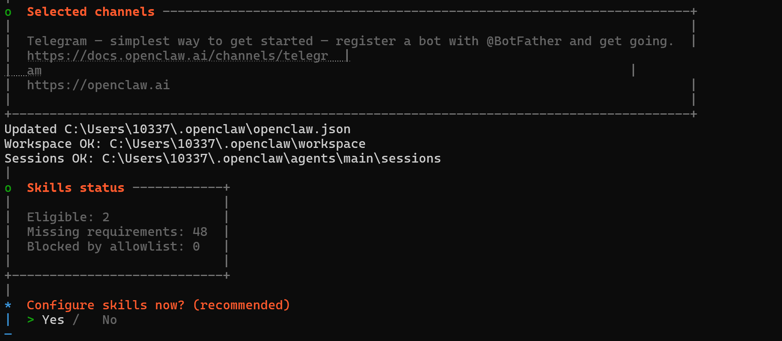This screenshot has height=341, width=782.
Task: Click the Workspace OK folder path
Action: coord(237,144)
